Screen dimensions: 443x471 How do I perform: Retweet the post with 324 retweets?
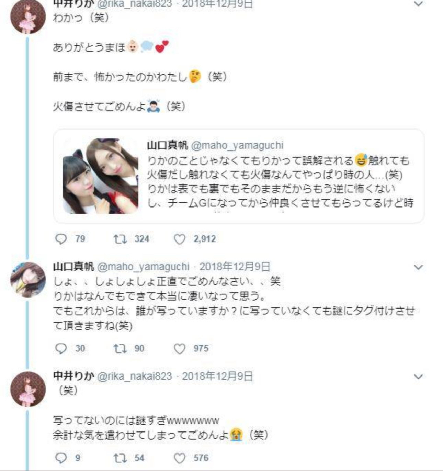120,239
